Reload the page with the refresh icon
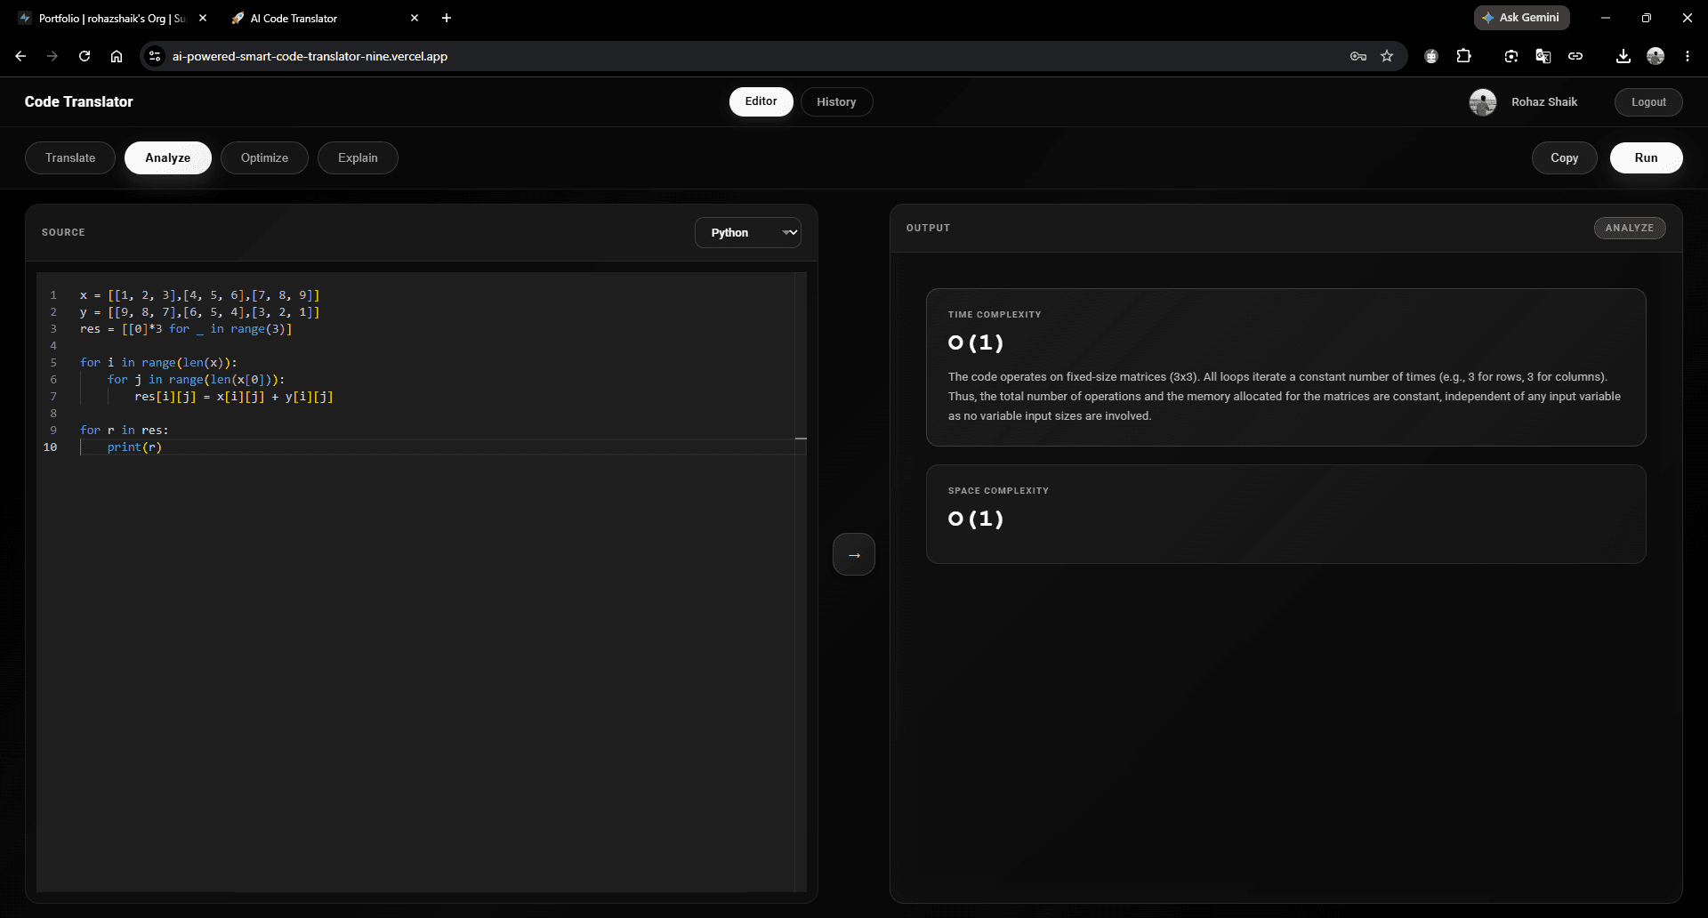 point(85,56)
